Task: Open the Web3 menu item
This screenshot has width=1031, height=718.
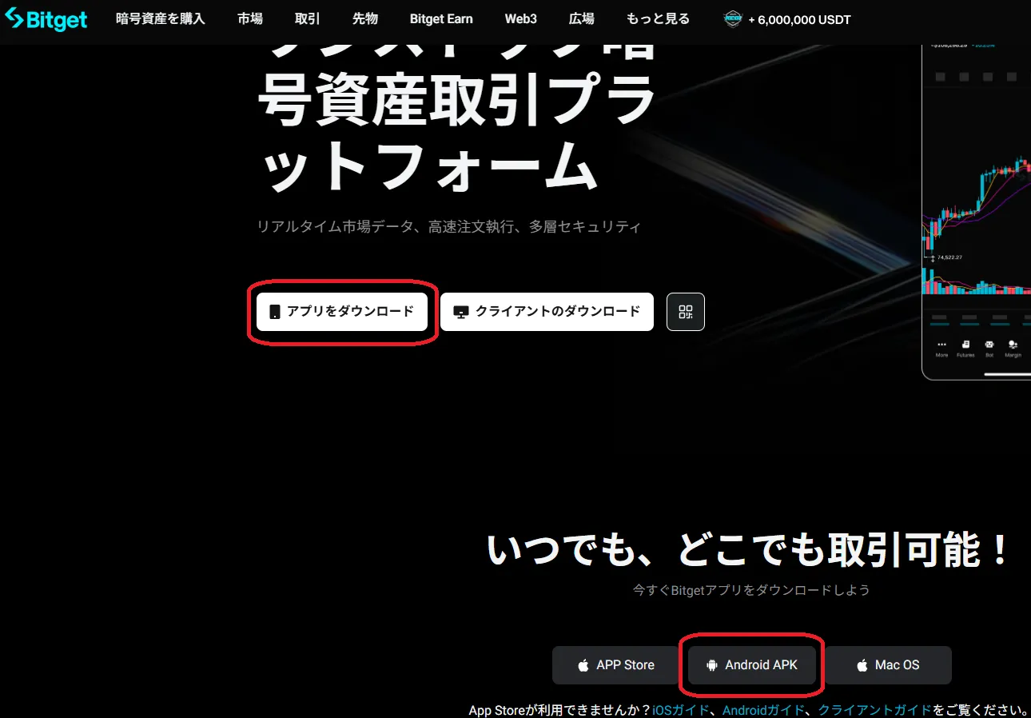Action: point(521,19)
